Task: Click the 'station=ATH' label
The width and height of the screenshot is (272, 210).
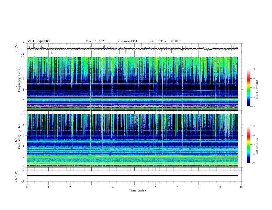Action: coord(127,41)
